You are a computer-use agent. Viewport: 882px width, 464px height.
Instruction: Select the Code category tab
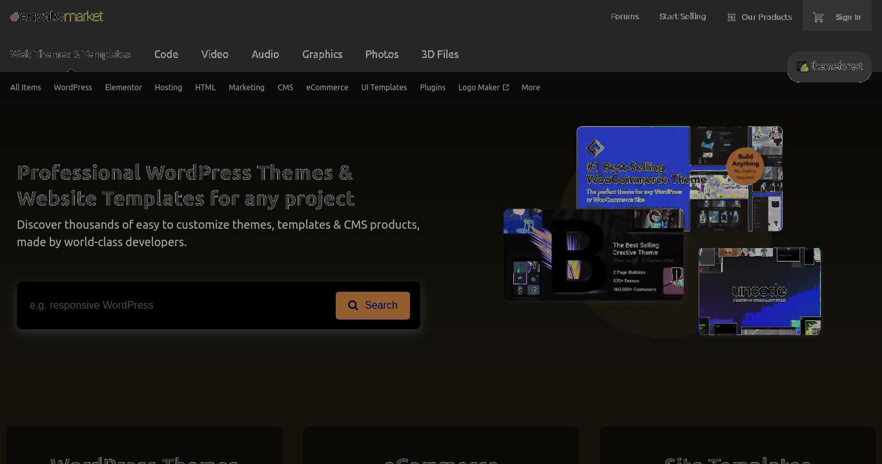(166, 54)
